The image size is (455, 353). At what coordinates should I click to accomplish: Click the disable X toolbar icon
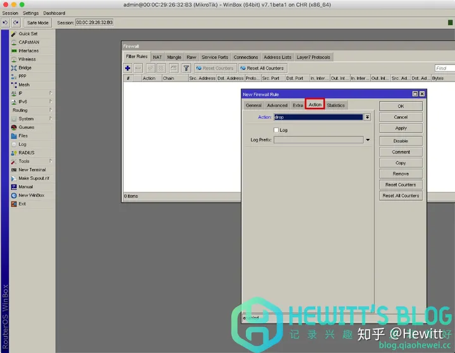[161, 68]
